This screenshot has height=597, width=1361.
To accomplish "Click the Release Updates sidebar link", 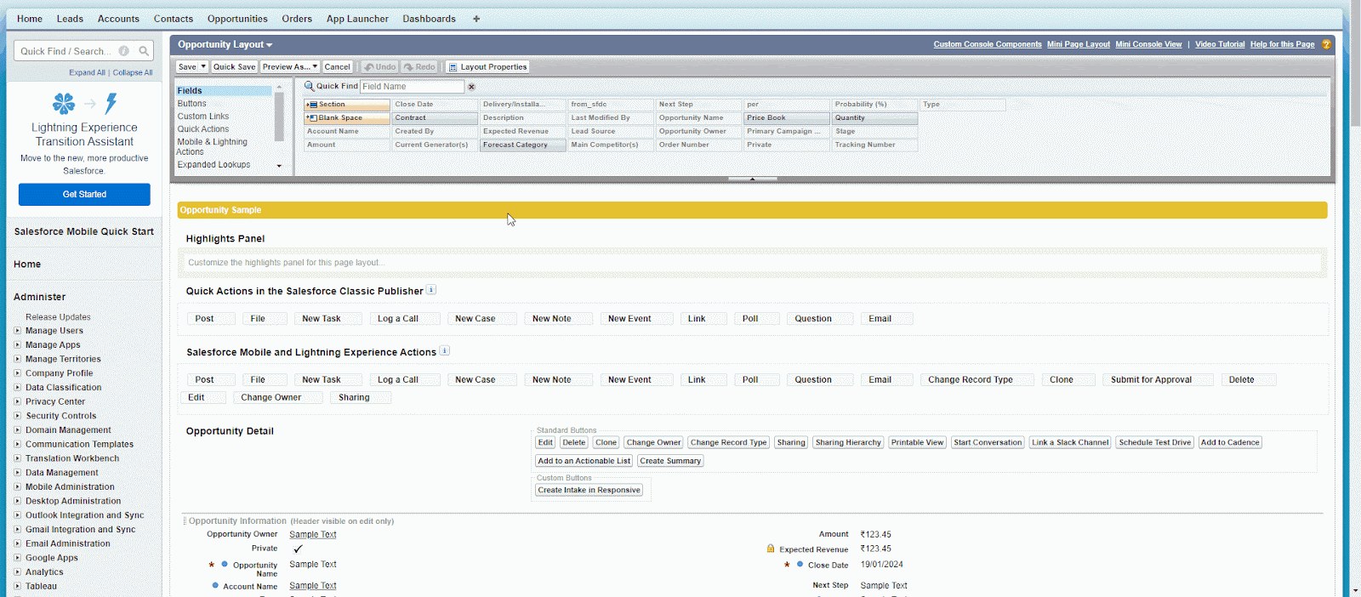I will coord(58,317).
